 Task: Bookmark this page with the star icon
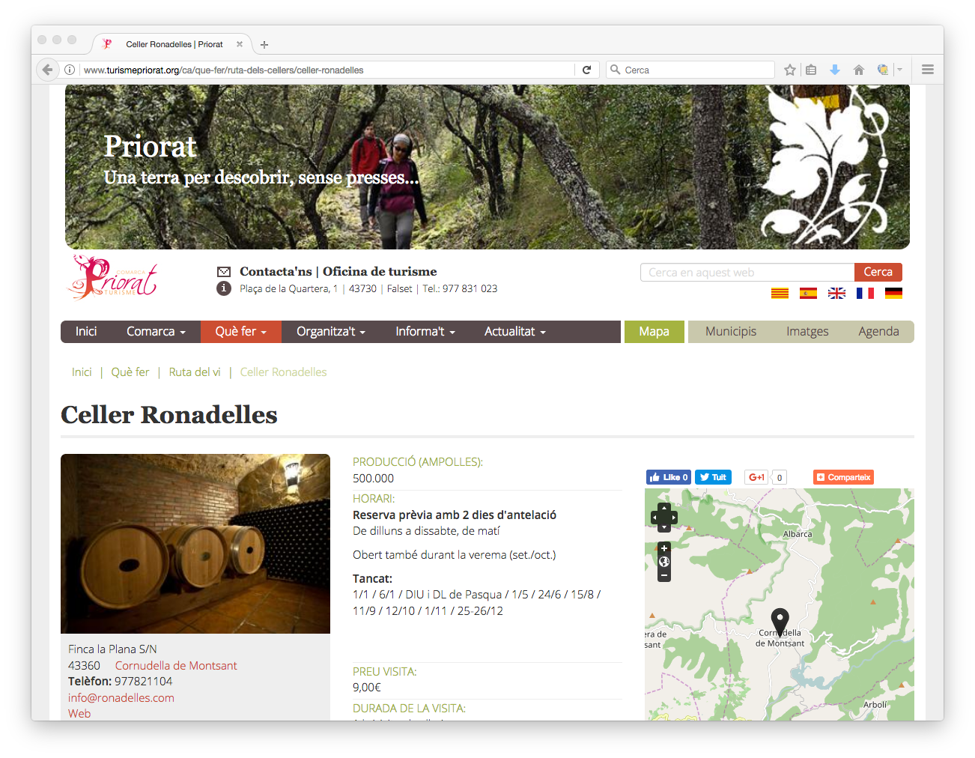point(789,70)
